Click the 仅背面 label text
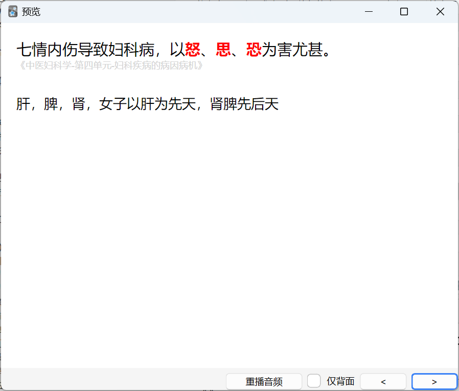 click(340, 381)
